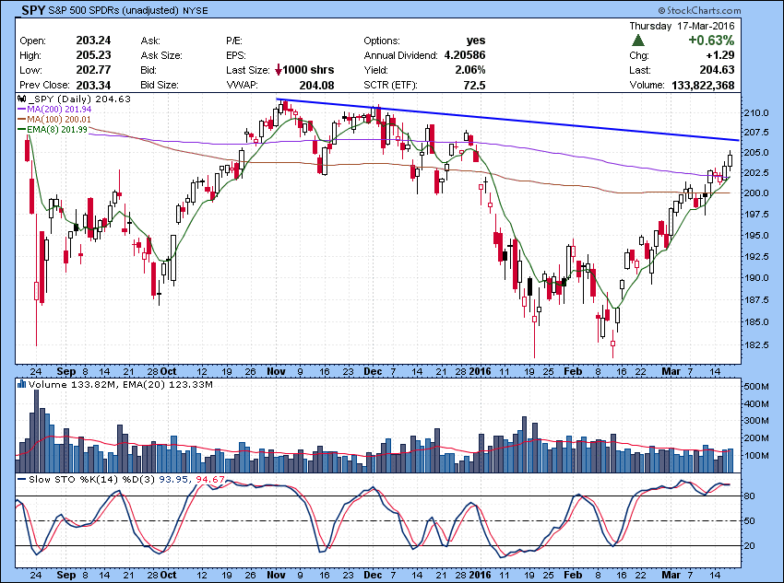
Task: Click the "EMA(8) 201.99" legend text
Action: 57,129
